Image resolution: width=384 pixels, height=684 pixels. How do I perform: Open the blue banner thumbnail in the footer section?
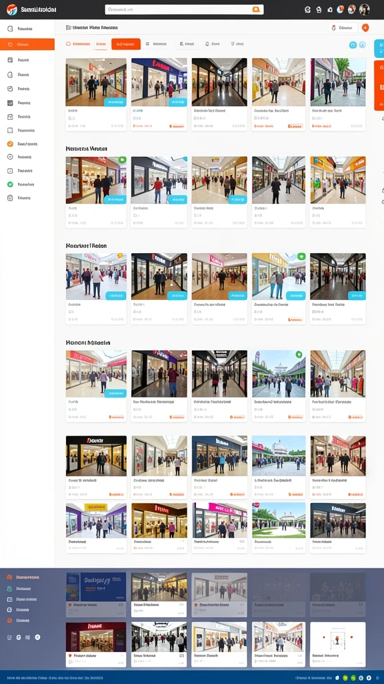coord(96,586)
